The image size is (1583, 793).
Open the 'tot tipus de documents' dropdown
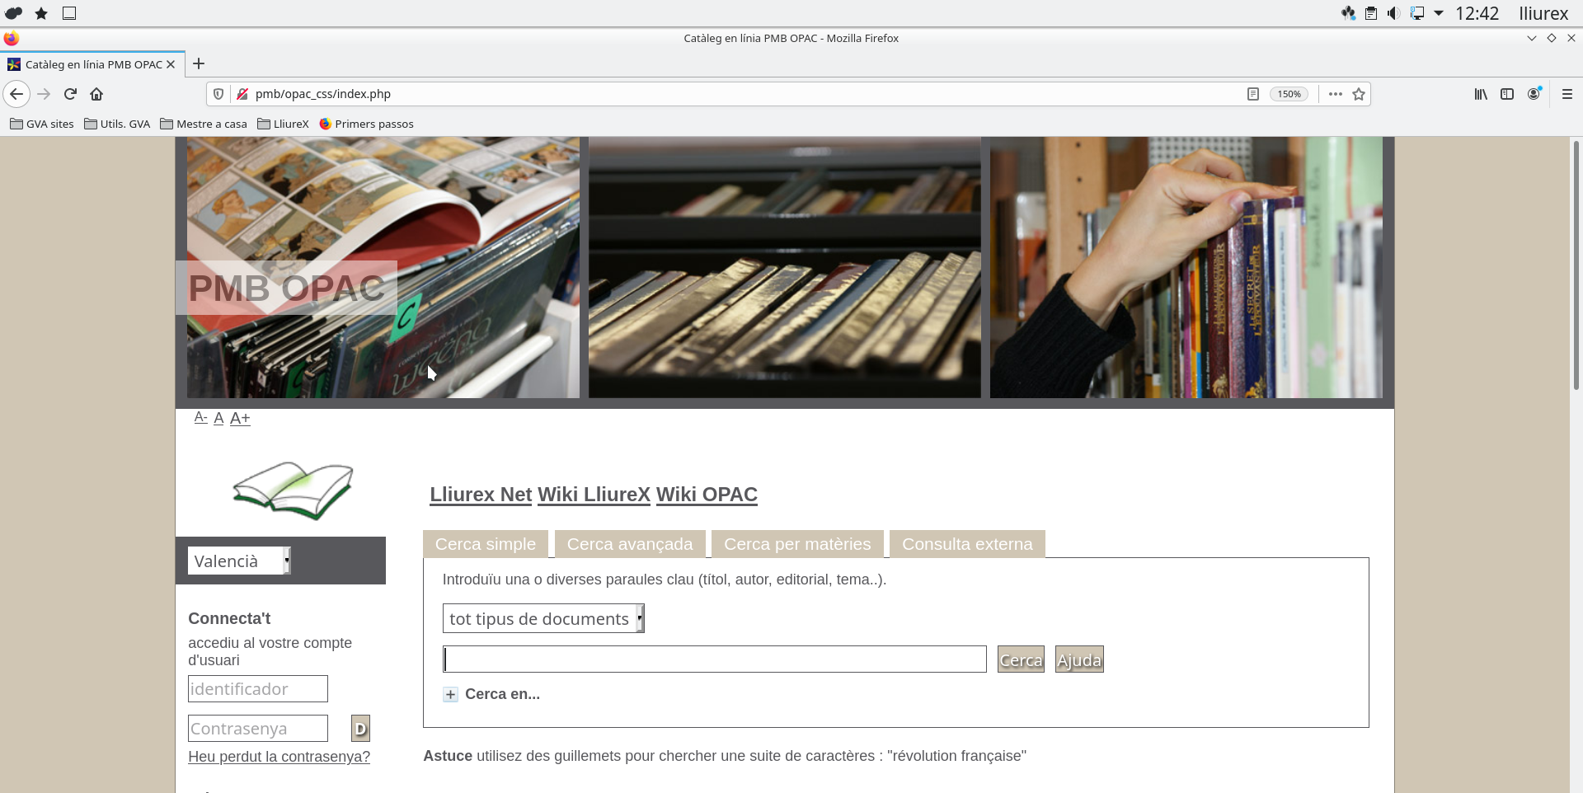(x=543, y=619)
